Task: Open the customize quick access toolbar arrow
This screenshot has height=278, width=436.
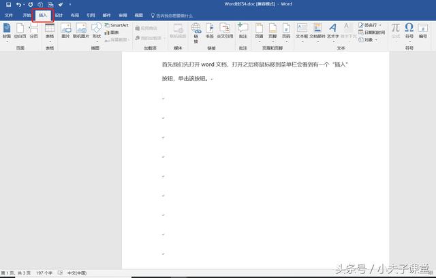Action: [70, 5]
